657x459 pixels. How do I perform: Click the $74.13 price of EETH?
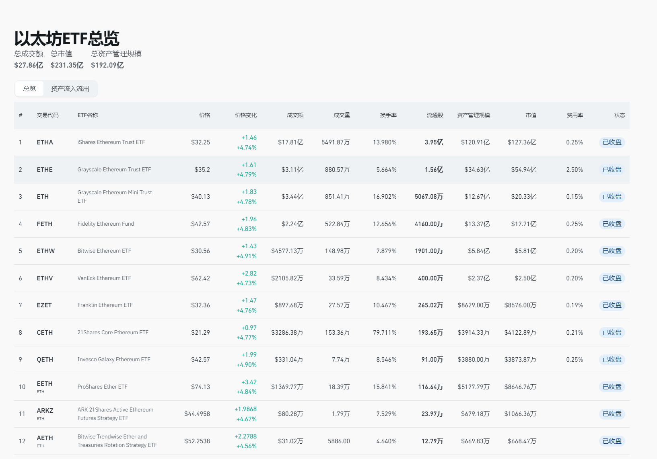(200, 387)
